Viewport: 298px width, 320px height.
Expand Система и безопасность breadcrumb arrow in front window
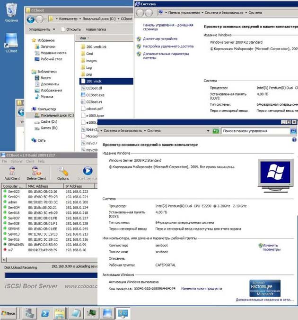(145, 131)
